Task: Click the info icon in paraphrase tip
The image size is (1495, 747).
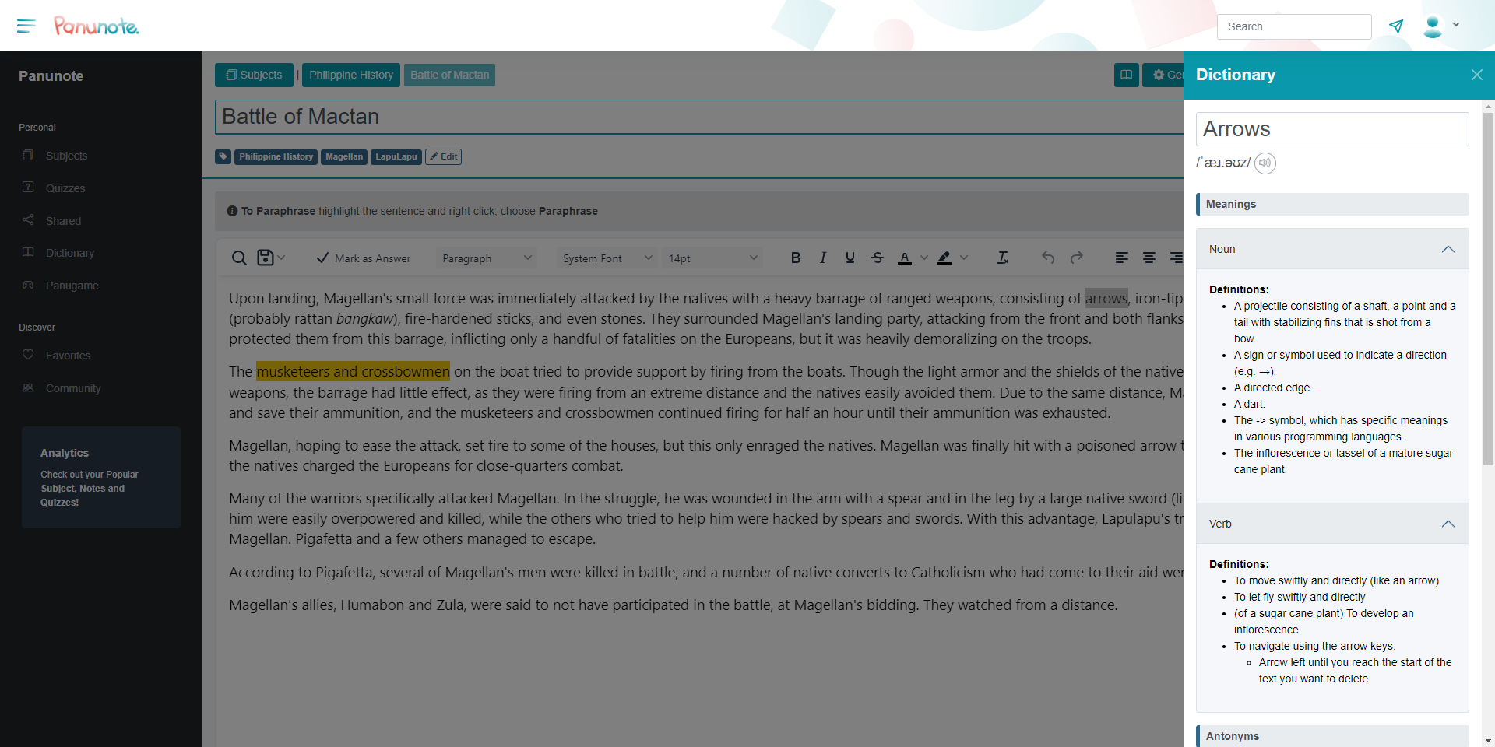Action: (x=232, y=211)
